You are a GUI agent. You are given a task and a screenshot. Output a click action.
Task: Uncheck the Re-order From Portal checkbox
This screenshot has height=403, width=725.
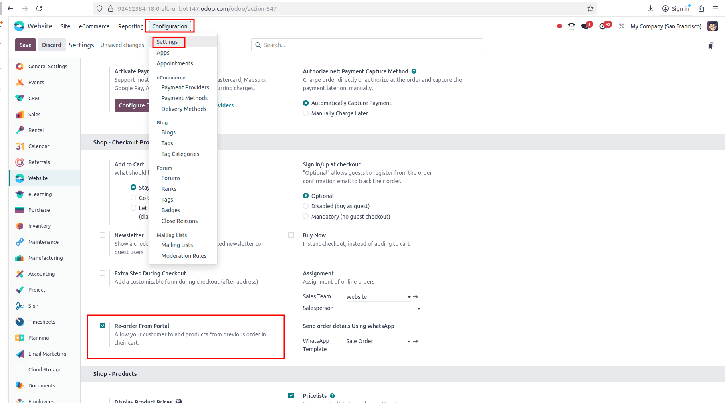pos(103,326)
